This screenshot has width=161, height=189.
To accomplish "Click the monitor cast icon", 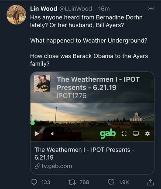I will [x=136, y=134].
